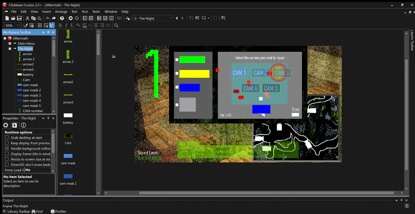
Task: Redo using the forward arrow icon
Action: coord(54,18)
